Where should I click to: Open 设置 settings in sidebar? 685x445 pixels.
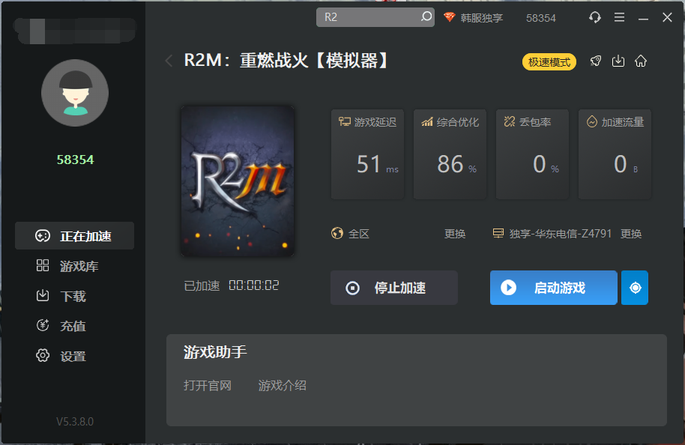pyautogui.click(x=74, y=356)
